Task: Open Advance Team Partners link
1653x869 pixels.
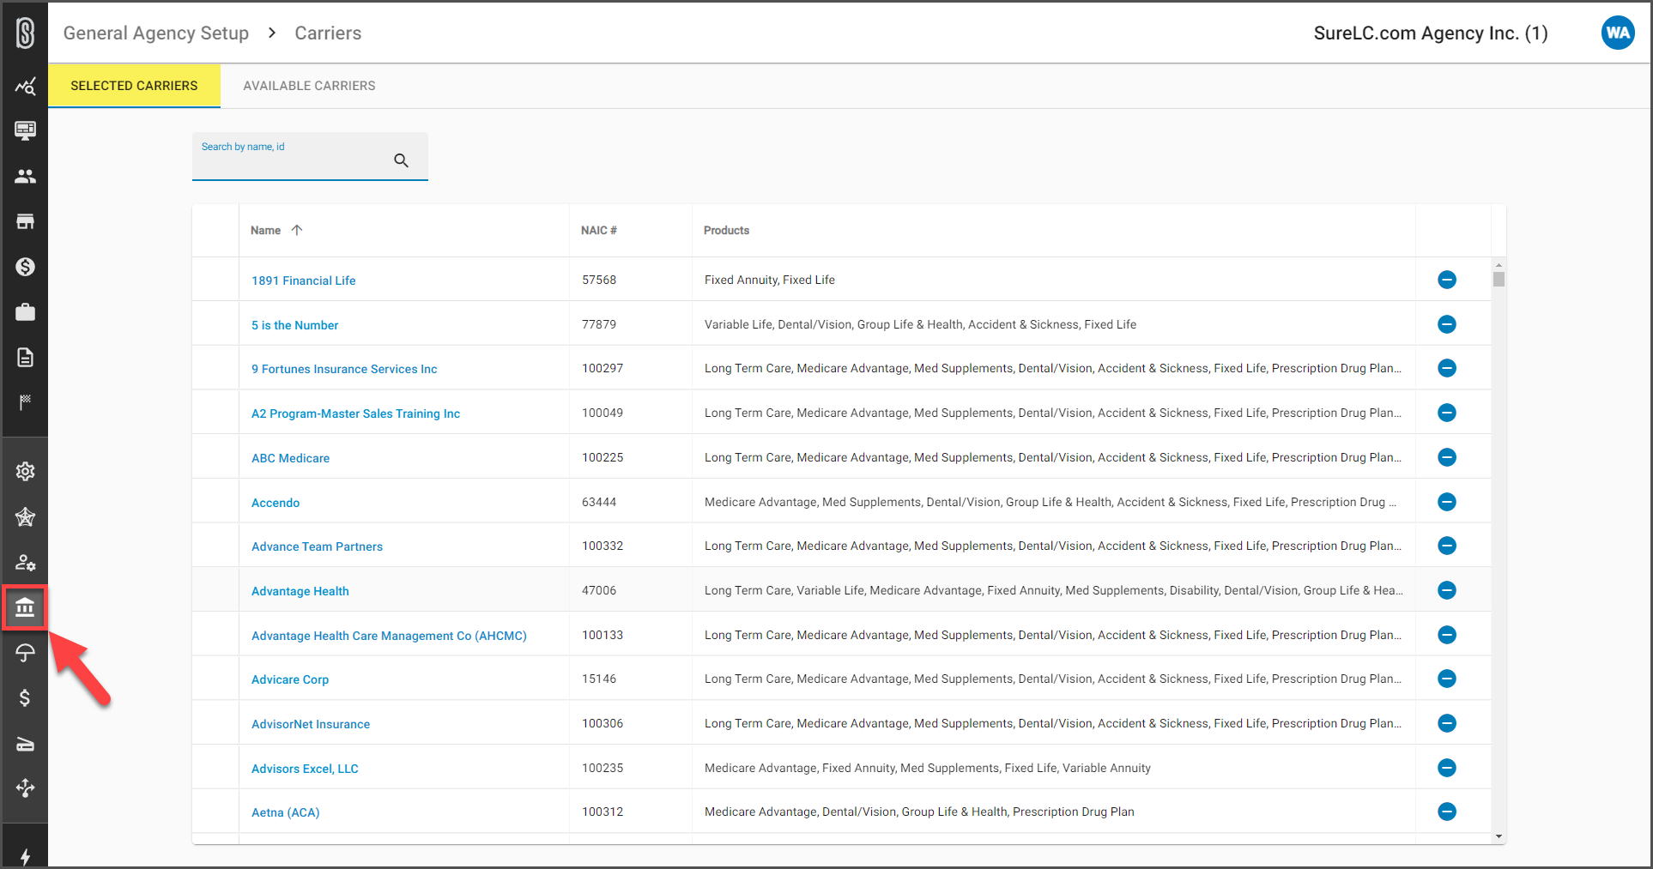Action: pyautogui.click(x=317, y=546)
